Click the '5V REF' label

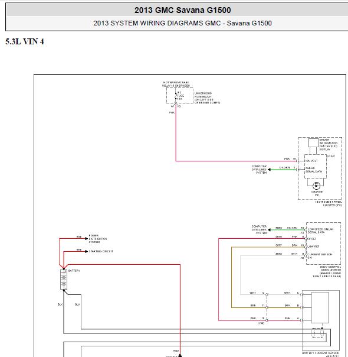click(311, 239)
